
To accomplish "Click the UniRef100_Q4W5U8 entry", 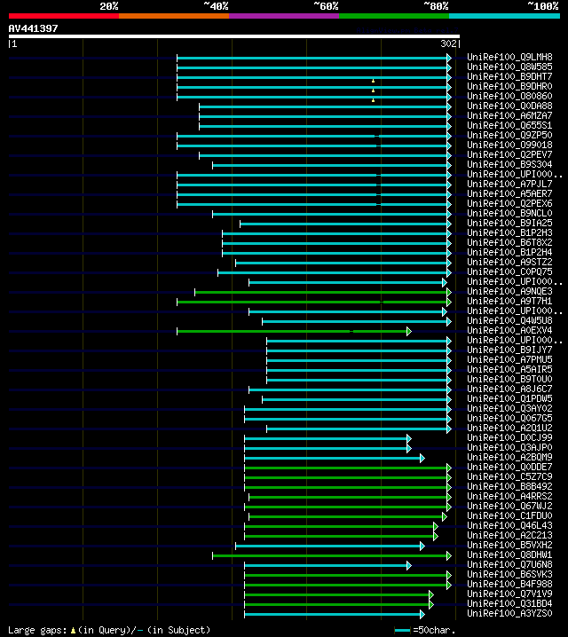I will [509, 320].
